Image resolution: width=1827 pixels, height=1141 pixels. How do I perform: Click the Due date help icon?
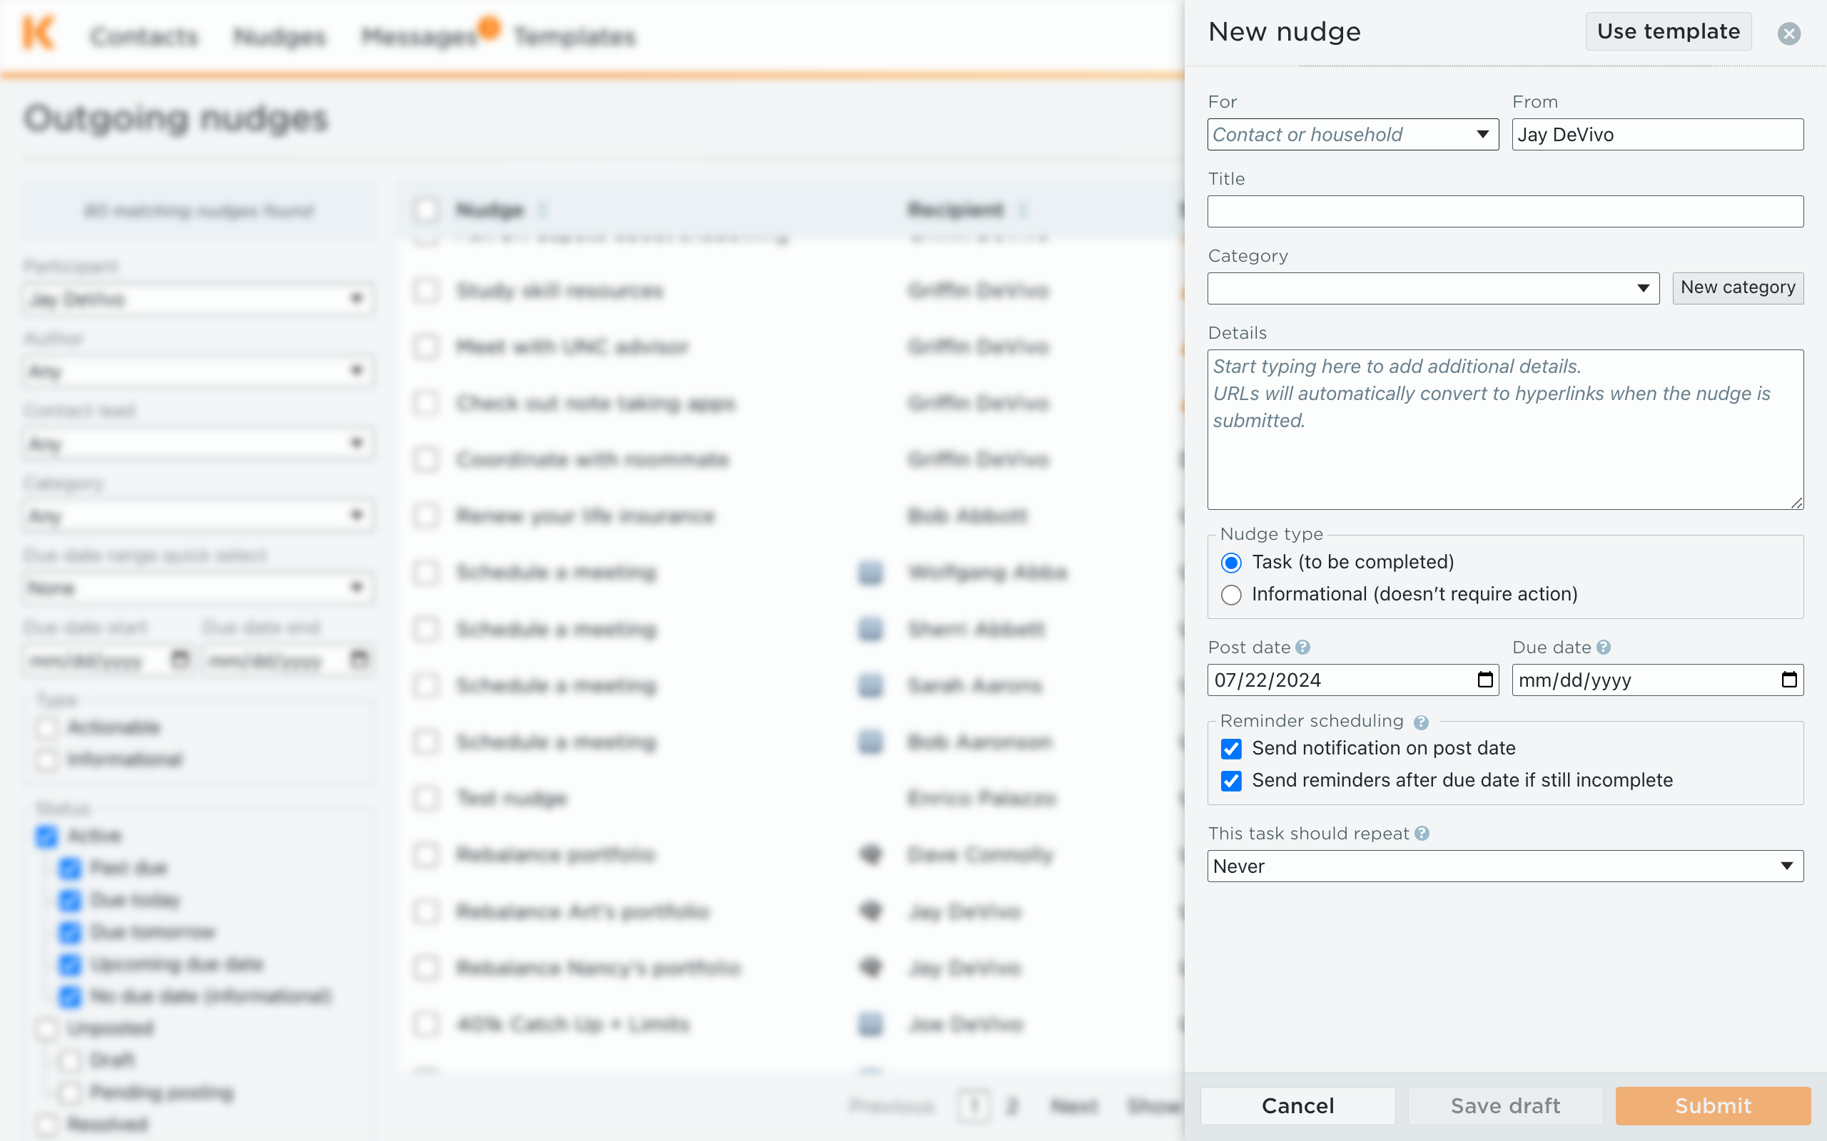pos(1604,648)
